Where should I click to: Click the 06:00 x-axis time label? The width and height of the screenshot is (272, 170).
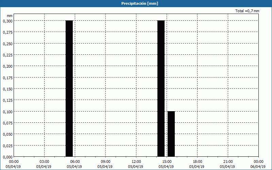[x=75, y=162]
